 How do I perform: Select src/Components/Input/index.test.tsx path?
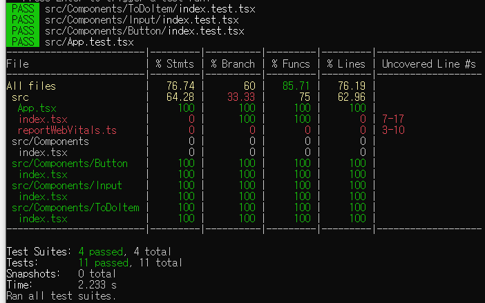142,20
